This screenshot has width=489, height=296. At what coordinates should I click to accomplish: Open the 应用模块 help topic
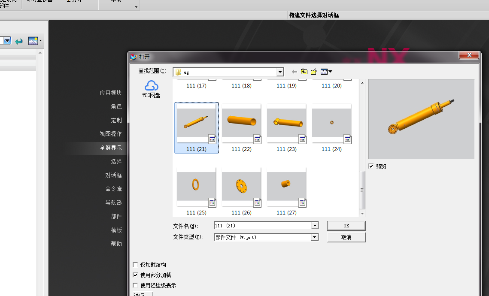(x=111, y=93)
